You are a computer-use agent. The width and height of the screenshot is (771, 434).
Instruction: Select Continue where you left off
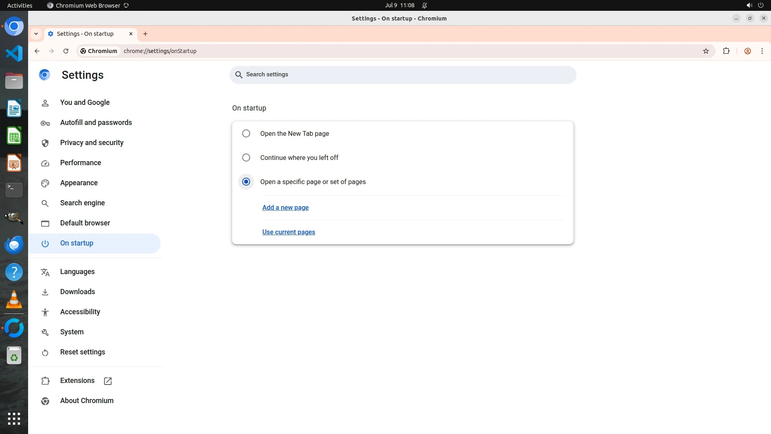(x=246, y=158)
